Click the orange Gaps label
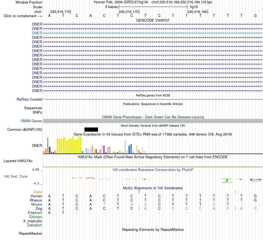The height and width of the screenshot is (240, 263). click(38, 192)
